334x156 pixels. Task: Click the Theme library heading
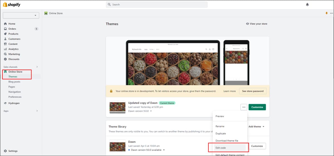pos(117,127)
